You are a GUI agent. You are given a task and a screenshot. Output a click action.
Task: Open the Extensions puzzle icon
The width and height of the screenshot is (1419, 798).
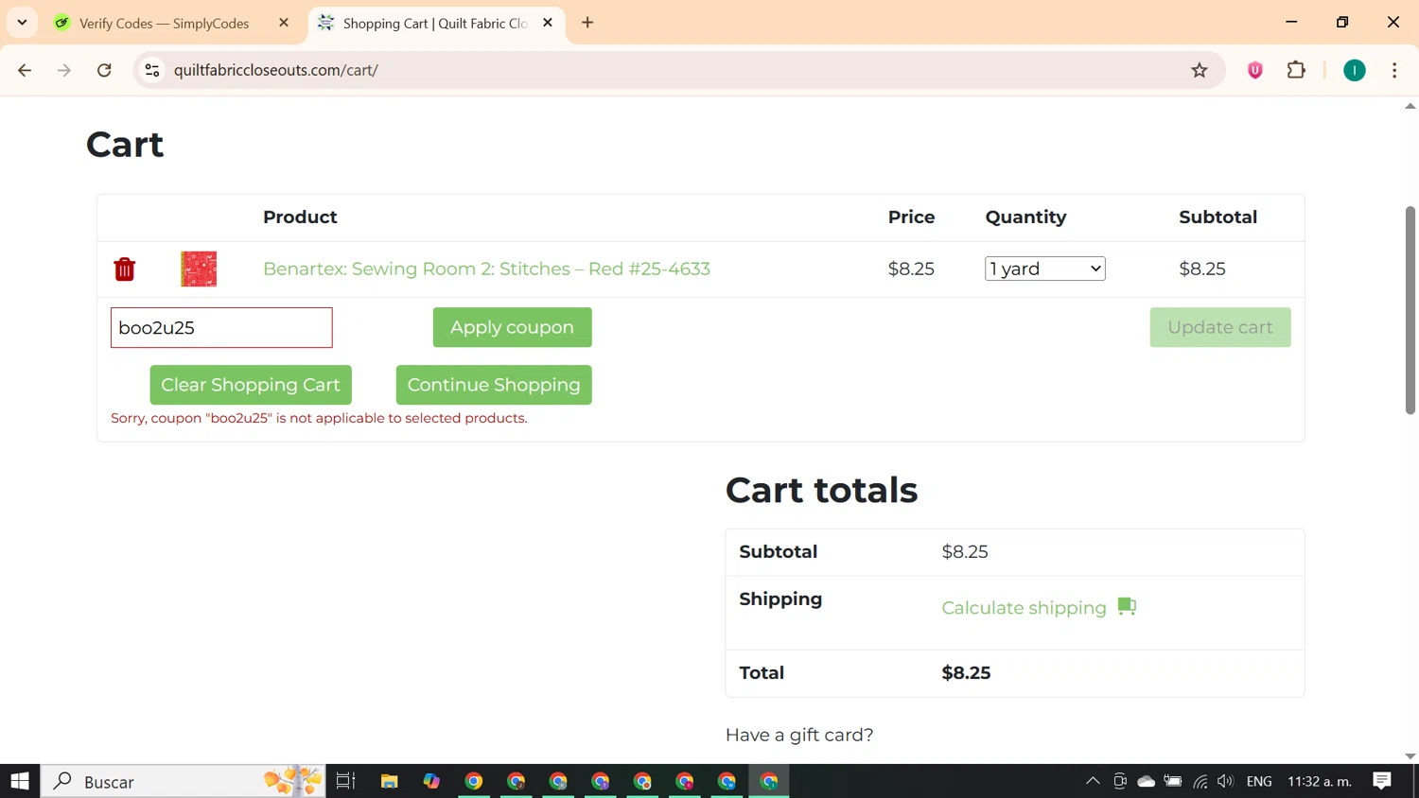pyautogui.click(x=1297, y=70)
